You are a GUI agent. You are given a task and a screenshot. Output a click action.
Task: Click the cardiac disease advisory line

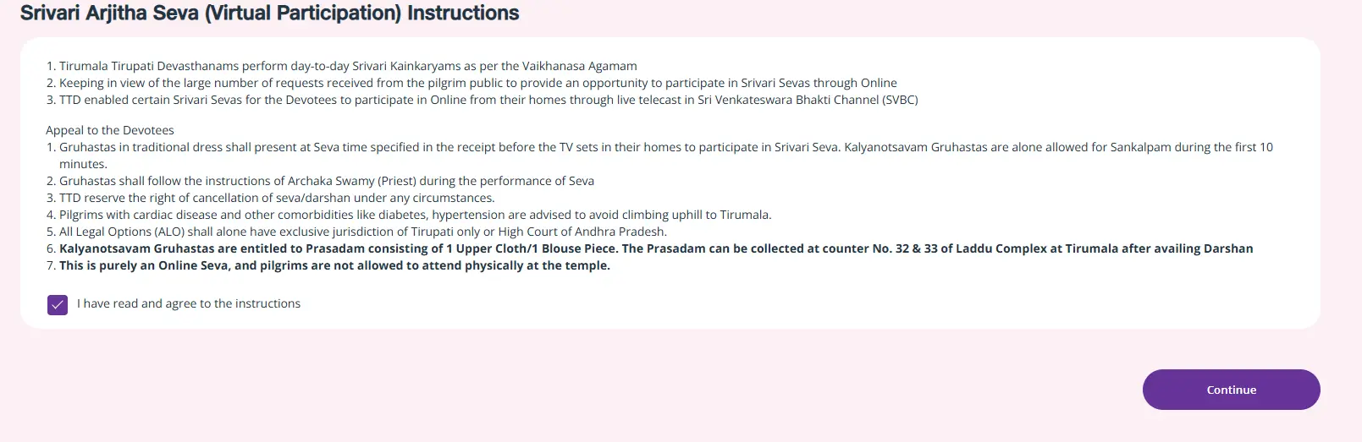click(x=415, y=215)
